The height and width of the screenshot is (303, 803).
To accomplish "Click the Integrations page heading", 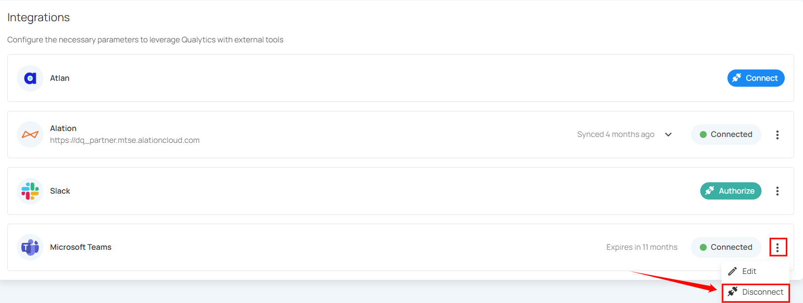I will point(39,18).
